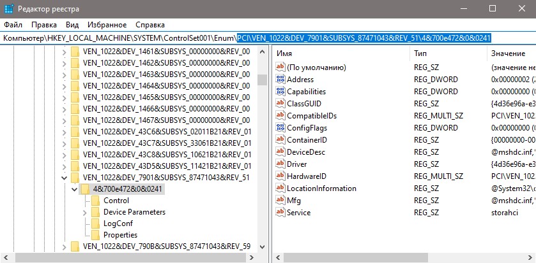
Task: Expand the VEN_1022&DEV_1463 key
Action: point(64,75)
